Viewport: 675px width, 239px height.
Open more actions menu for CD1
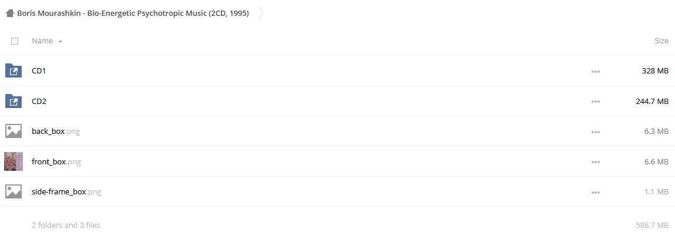coord(596,71)
